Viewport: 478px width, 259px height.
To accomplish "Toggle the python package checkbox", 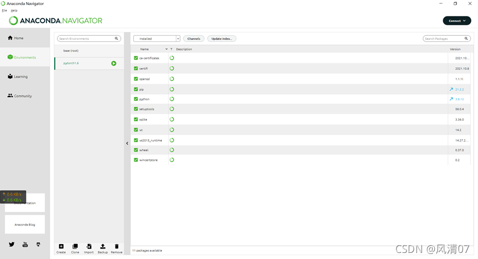I will tap(136, 99).
